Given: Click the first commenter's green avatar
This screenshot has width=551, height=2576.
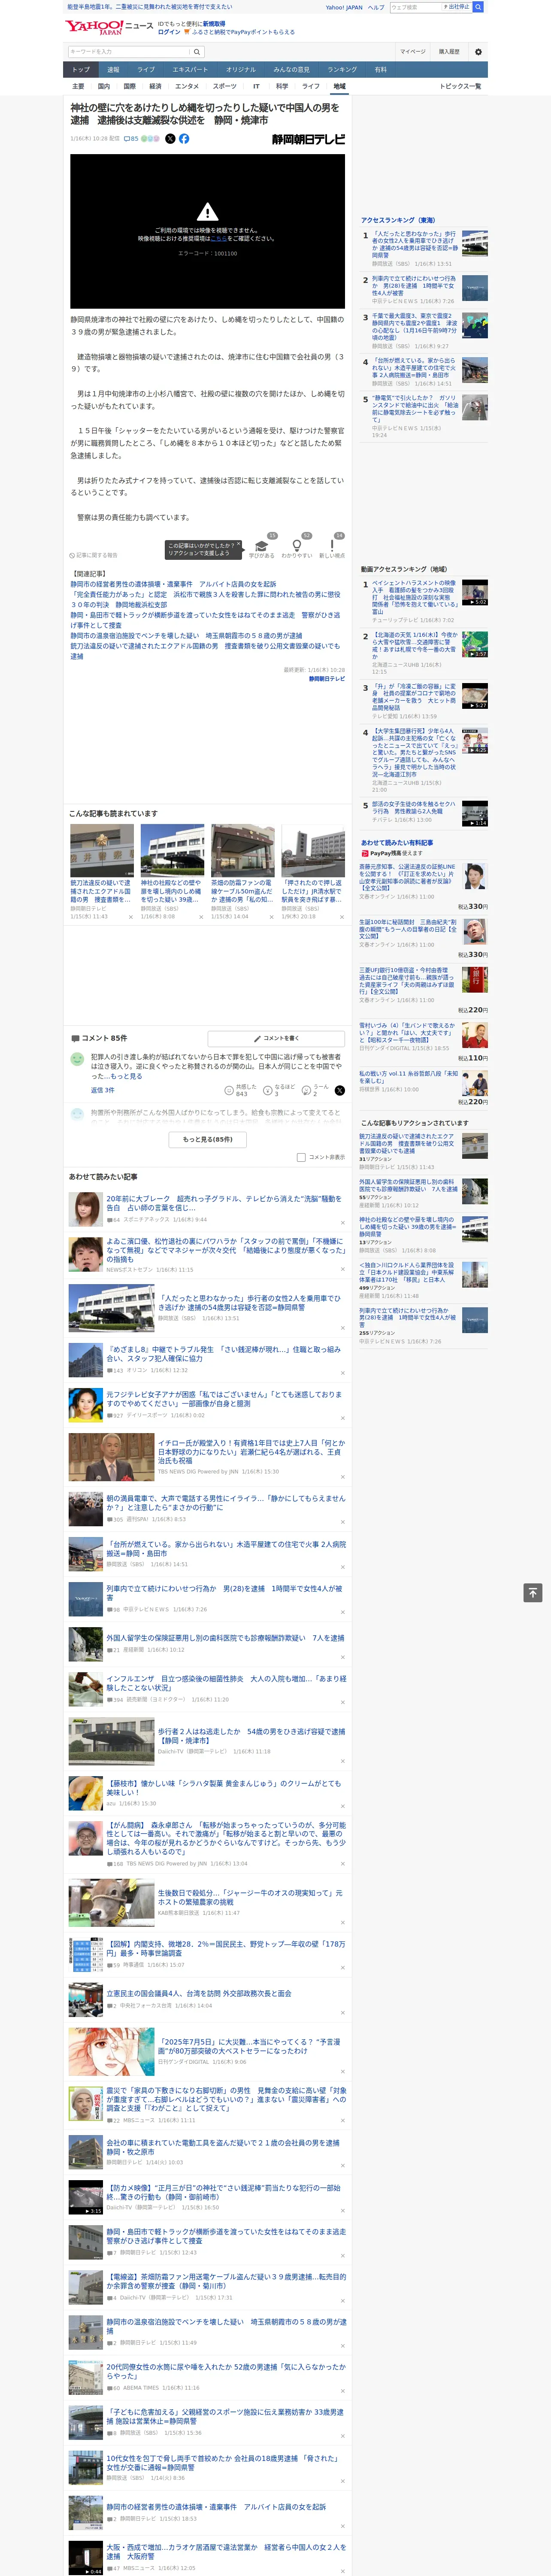Looking at the screenshot, I should click(x=77, y=1059).
